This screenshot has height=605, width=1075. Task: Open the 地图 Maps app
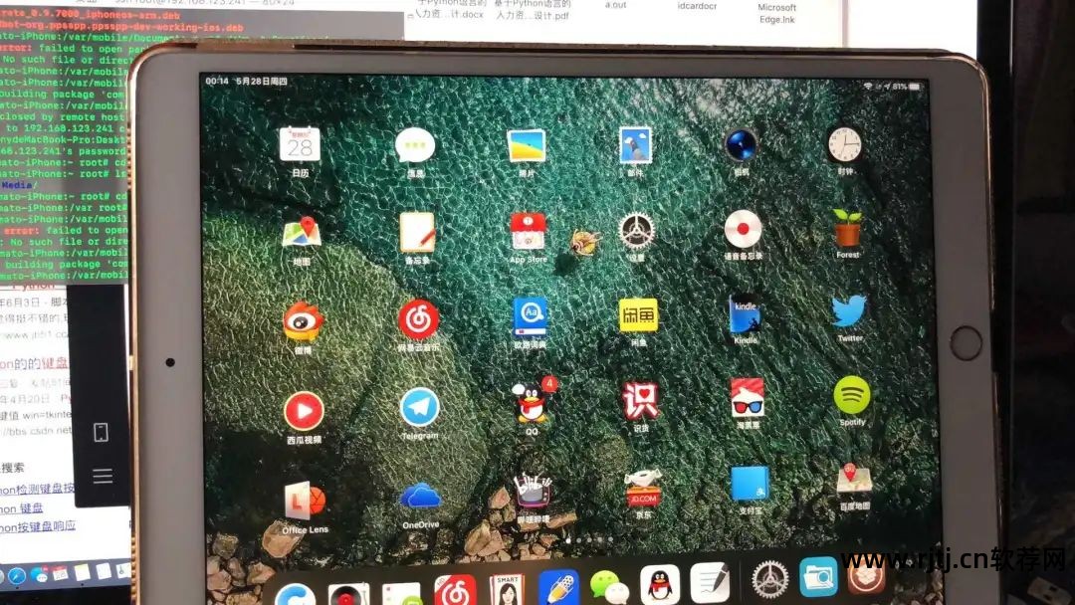click(x=302, y=234)
